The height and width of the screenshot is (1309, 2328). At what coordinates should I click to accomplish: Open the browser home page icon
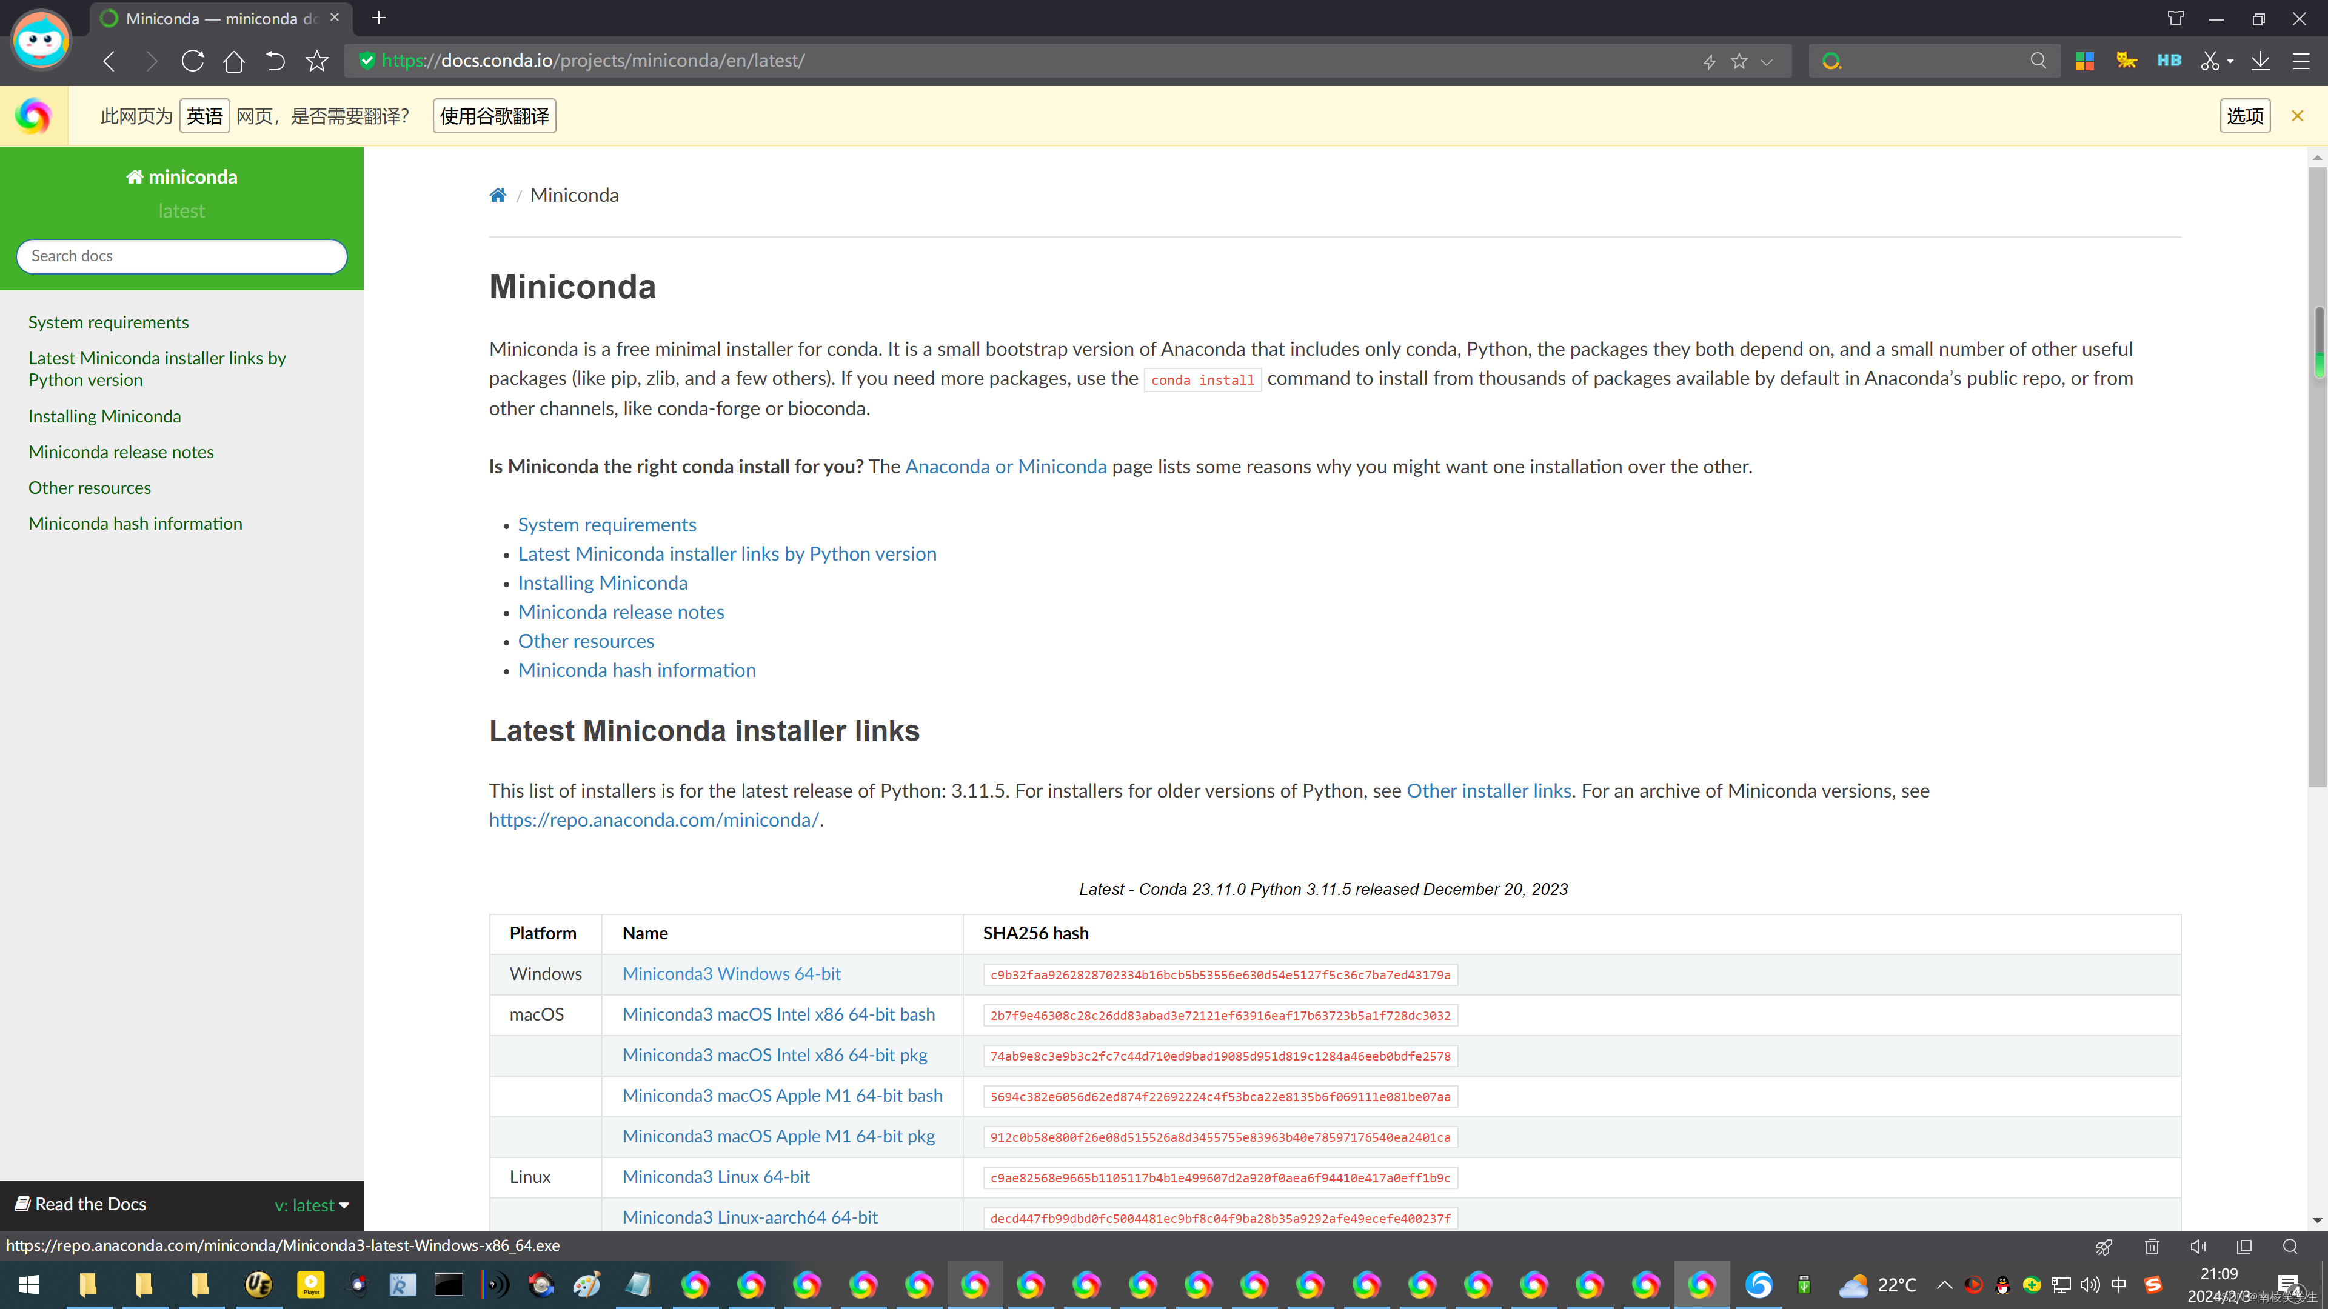coord(234,61)
